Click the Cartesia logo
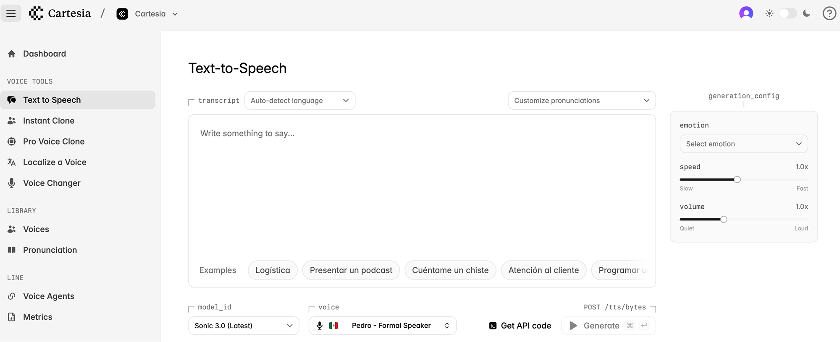840x342 pixels. (x=60, y=13)
